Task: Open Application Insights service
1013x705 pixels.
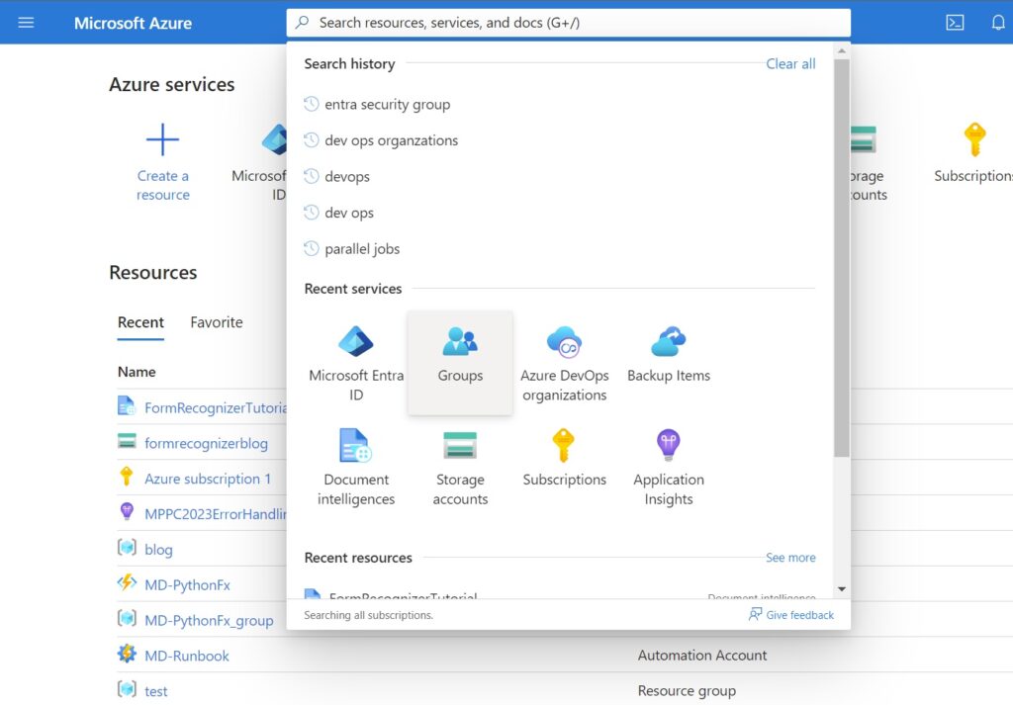Action: pos(669,467)
